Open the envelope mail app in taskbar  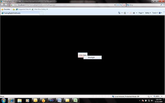click(67, 100)
